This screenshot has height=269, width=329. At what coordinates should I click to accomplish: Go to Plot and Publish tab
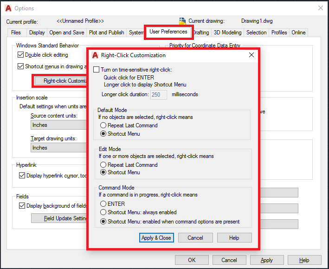coord(107,33)
